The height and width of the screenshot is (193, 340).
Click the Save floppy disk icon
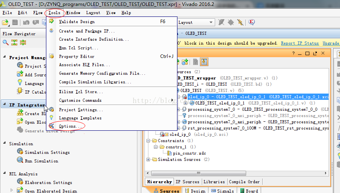pyautogui.click(x=15, y=22)
